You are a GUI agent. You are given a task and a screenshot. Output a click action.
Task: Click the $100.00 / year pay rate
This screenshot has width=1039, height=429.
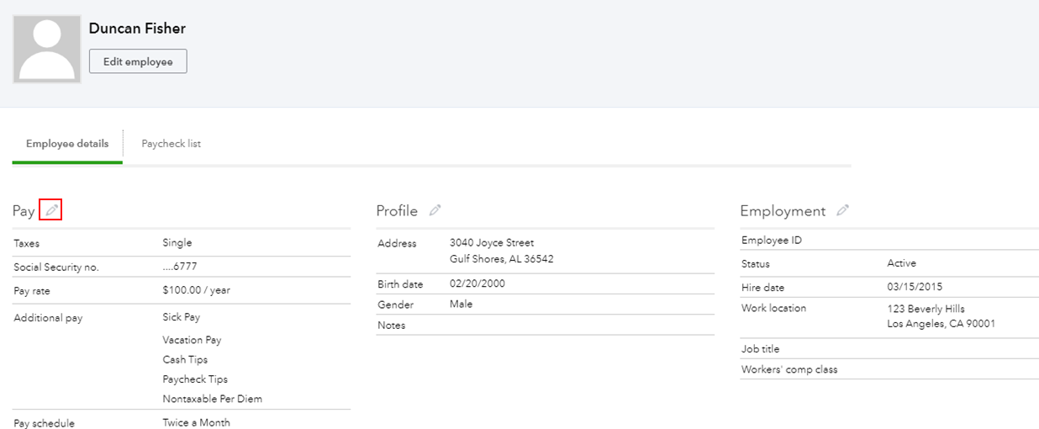point(196,290)
